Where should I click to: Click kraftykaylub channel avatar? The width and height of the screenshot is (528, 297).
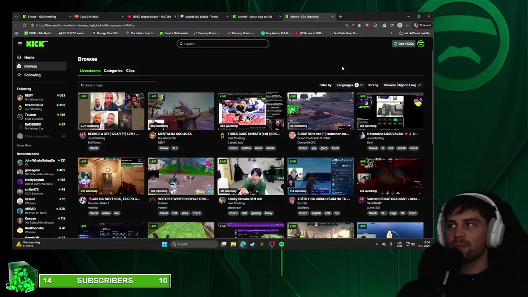tap(20, 181)
